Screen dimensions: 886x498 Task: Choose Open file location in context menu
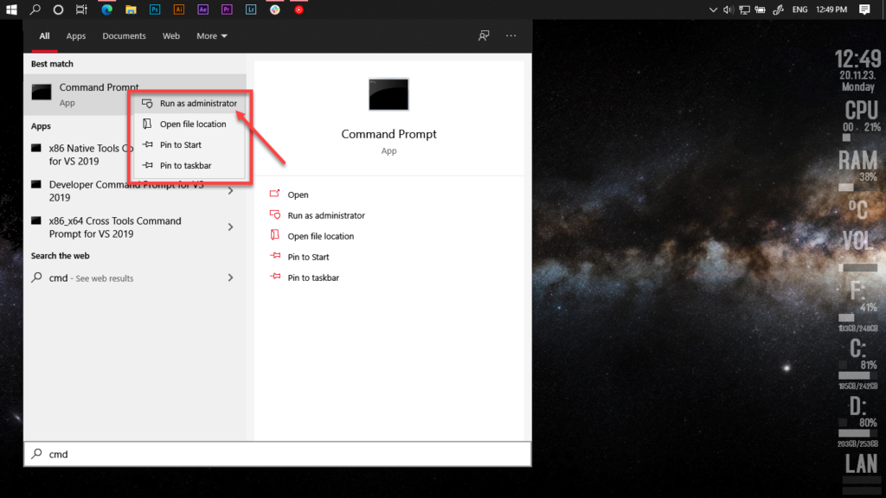(189, 124)
